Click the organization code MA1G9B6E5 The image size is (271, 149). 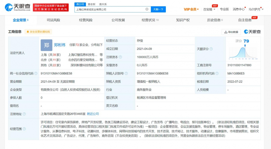pos(236,74)
